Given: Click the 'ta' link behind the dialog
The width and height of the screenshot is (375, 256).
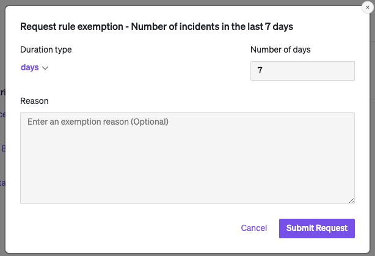Looking at the screenshot, I should pyautogui.click(x=2, y=182).
